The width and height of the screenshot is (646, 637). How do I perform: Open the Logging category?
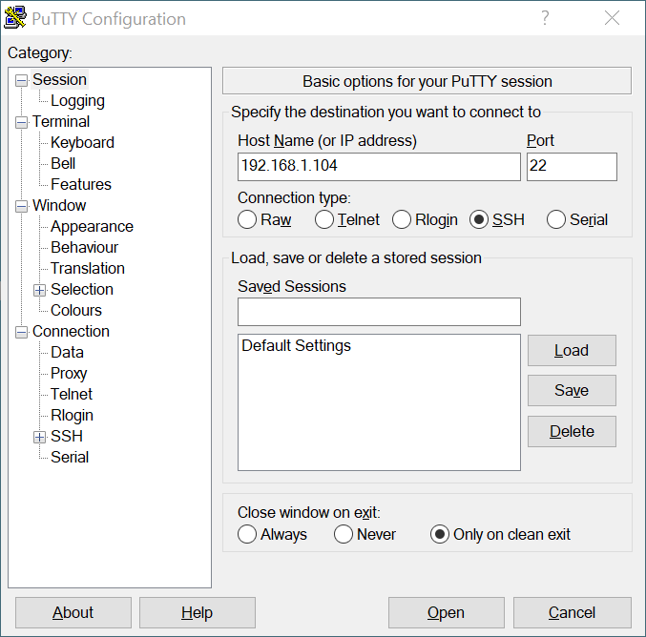point(77,101)
